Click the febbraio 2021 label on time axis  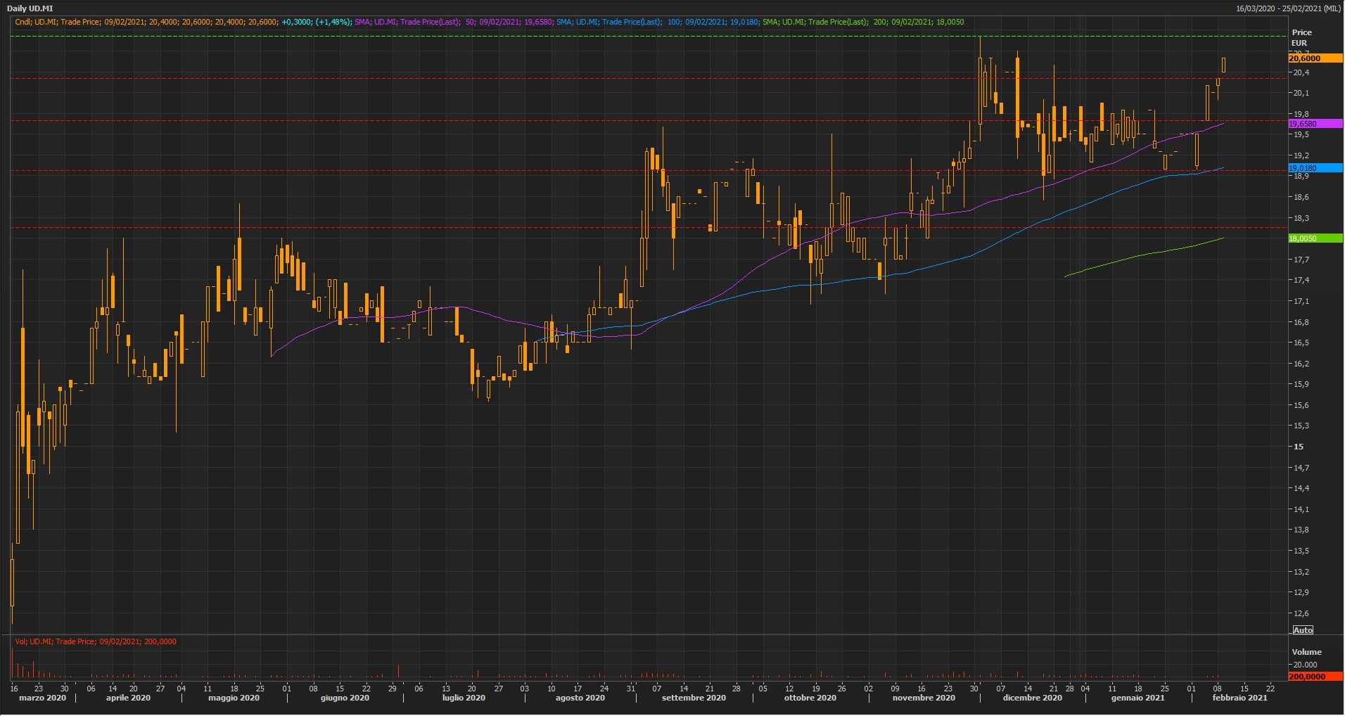point(1239,698)
